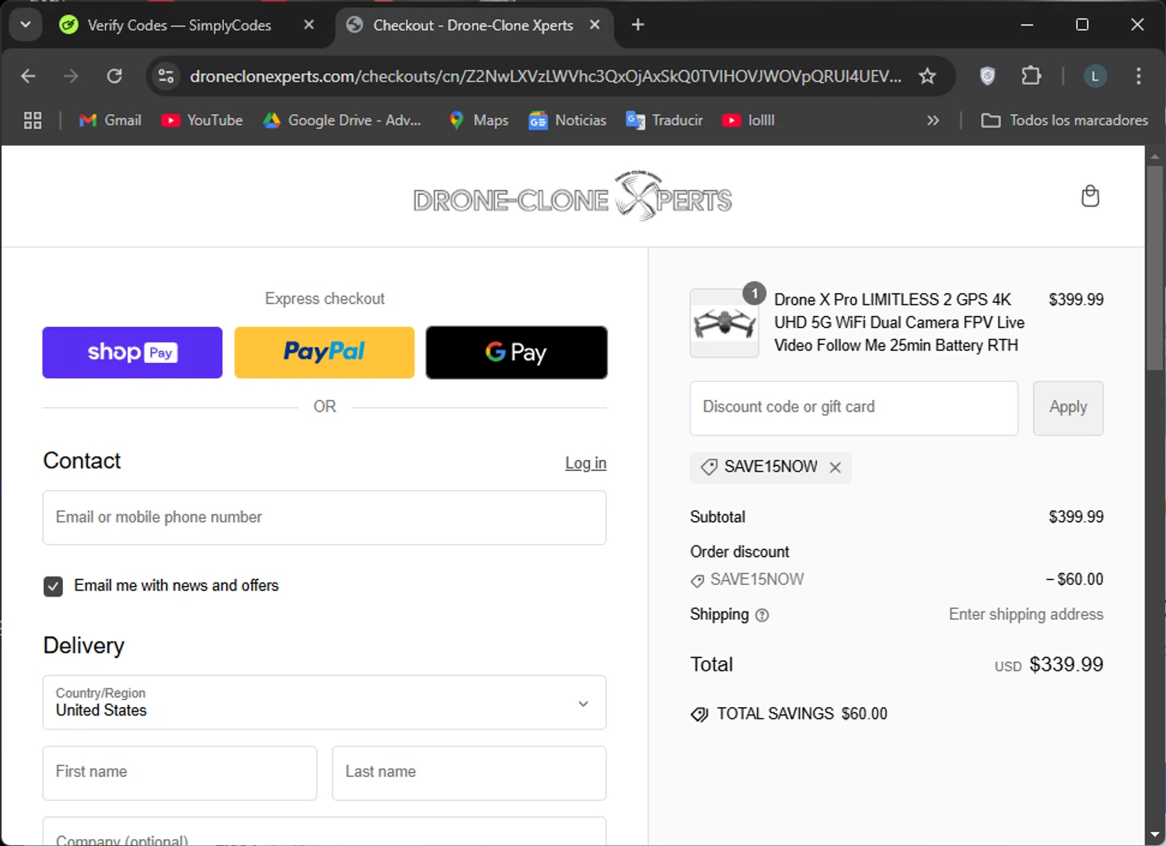
Task: Open Noticias bookmark
Action: point(567,120)
